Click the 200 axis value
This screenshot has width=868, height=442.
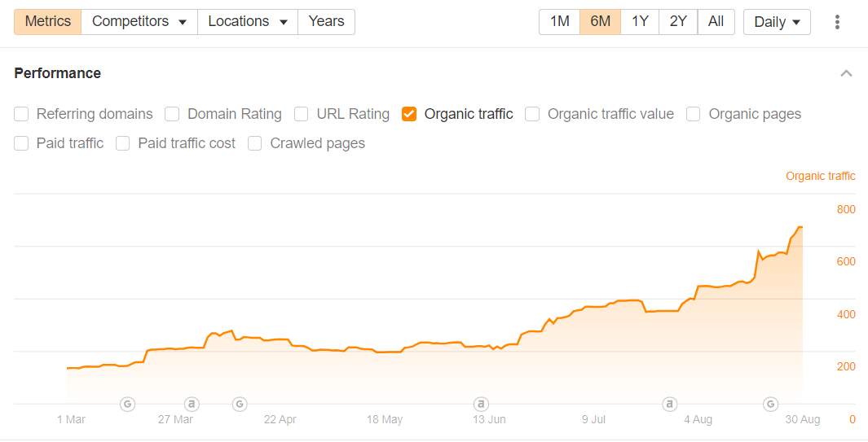(846, 366)
